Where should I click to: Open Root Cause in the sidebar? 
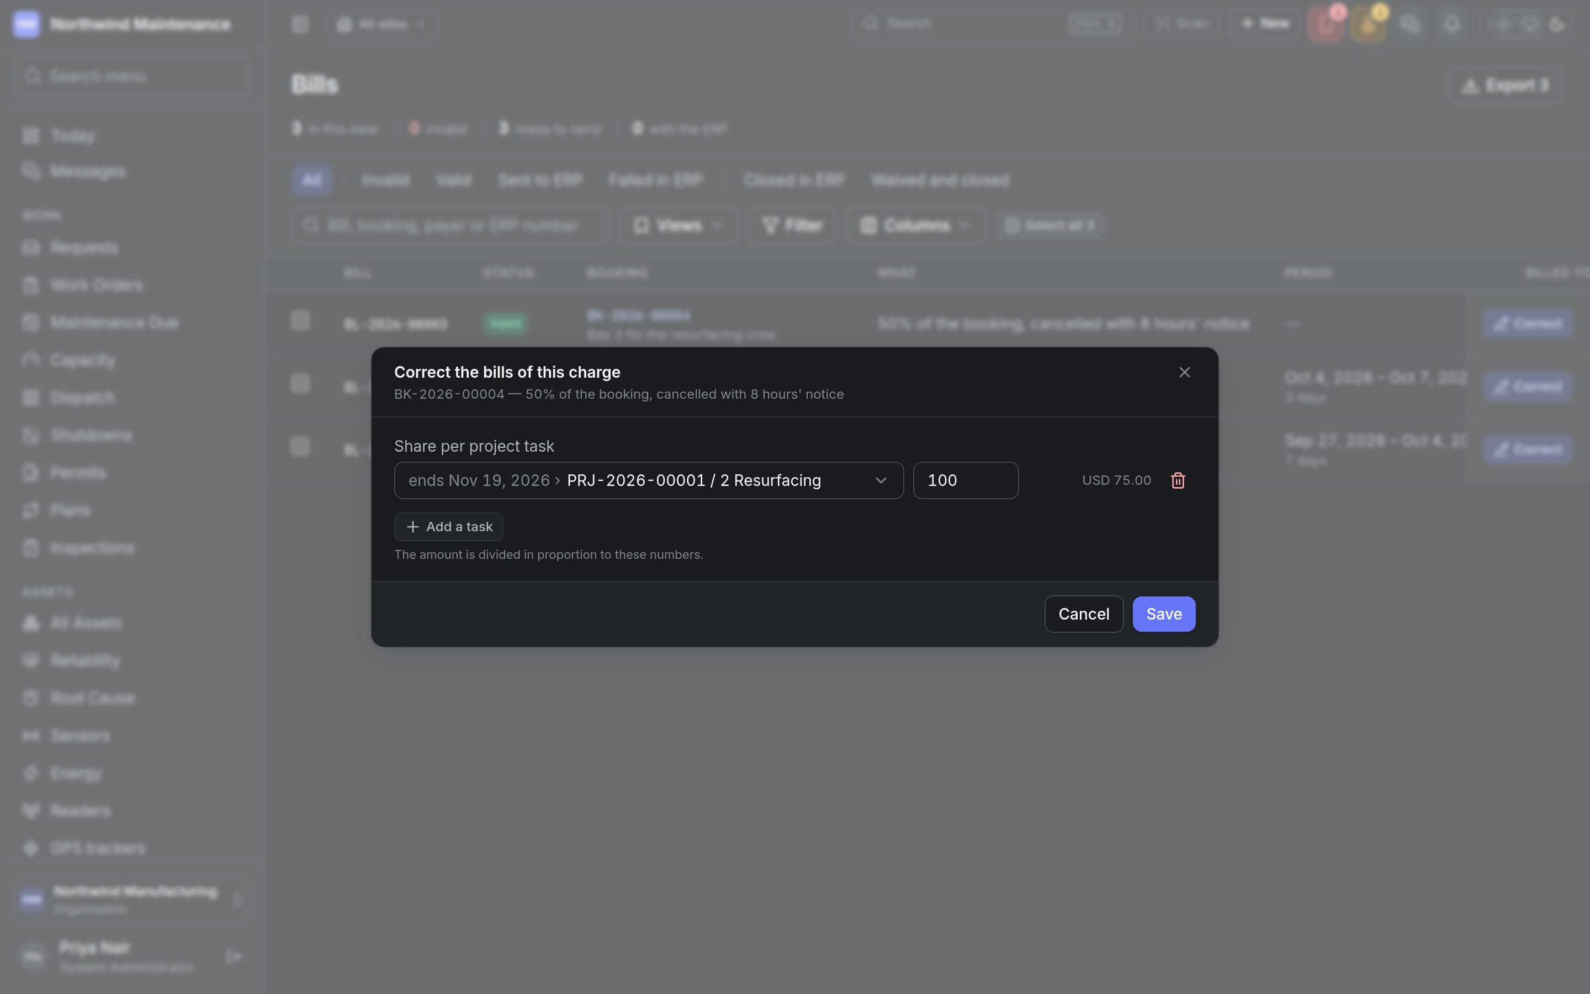pos(131,698)
